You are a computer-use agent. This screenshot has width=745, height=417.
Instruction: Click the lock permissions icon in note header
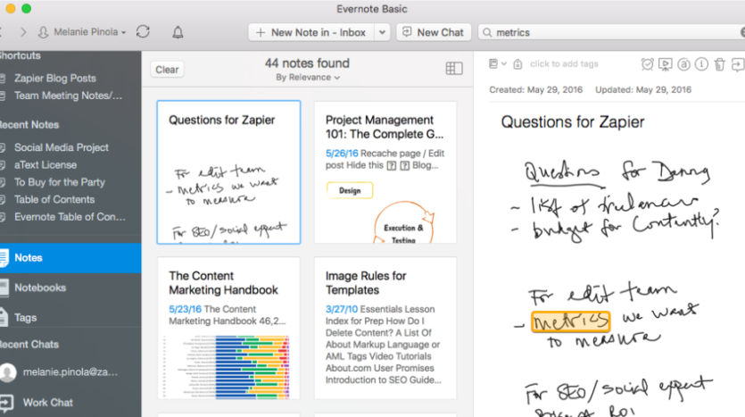click(x=517, y=63)
